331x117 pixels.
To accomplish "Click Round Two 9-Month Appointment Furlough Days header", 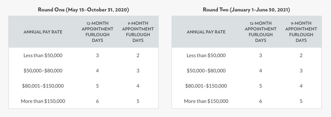I will [301, 32].
